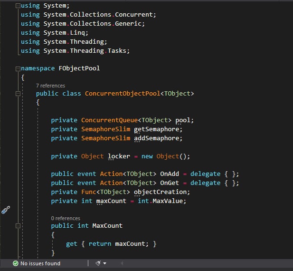Viewport: 293px width, 271px height.
Task: Click the 'get' accessor keyword
Action: 72,244
